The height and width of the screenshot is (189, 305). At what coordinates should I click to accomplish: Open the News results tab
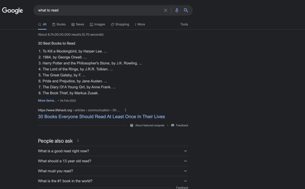click(x=78, y=24)
